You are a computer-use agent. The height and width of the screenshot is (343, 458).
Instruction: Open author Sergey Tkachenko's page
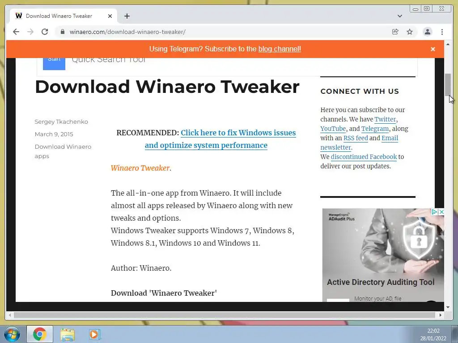(61, 121)
